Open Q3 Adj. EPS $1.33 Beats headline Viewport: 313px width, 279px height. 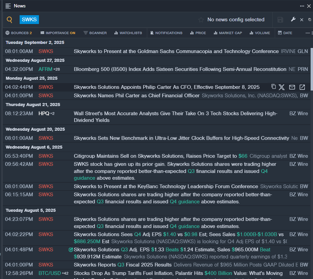(x=172, y=253)
